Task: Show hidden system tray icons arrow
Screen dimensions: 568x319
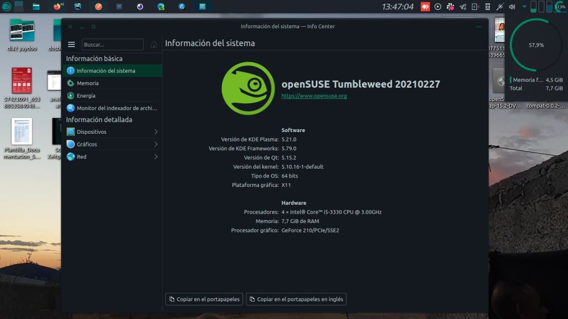Action: 524,7
